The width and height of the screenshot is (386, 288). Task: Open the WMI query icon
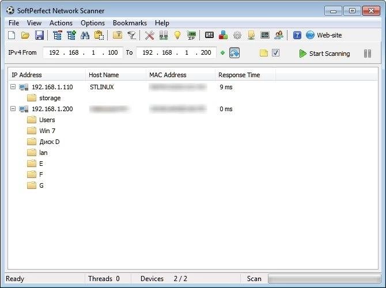coord(209,35)
